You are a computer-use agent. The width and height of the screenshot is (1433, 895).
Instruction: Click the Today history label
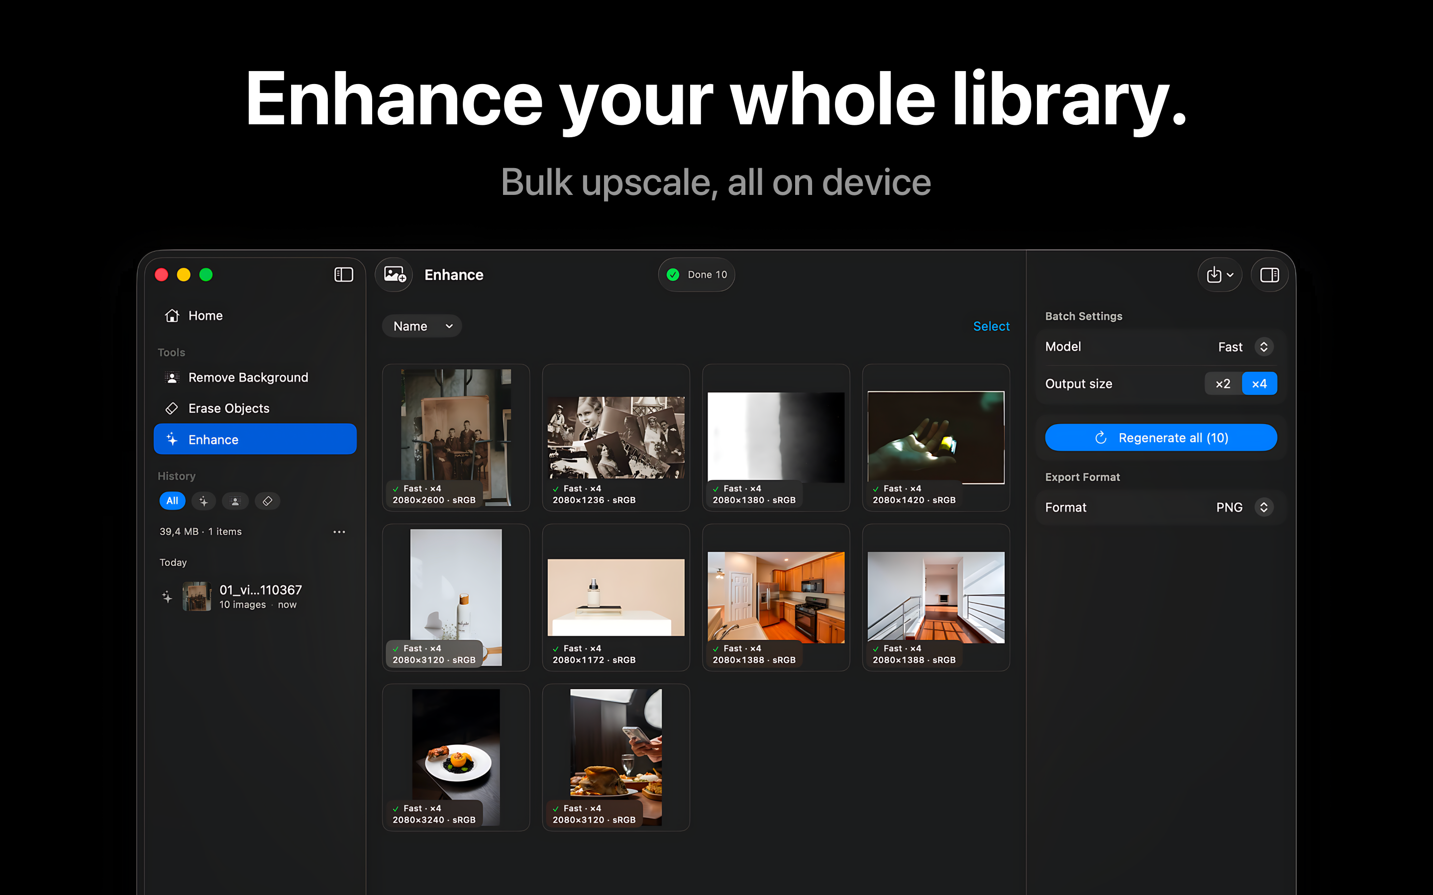coord(173,562)
